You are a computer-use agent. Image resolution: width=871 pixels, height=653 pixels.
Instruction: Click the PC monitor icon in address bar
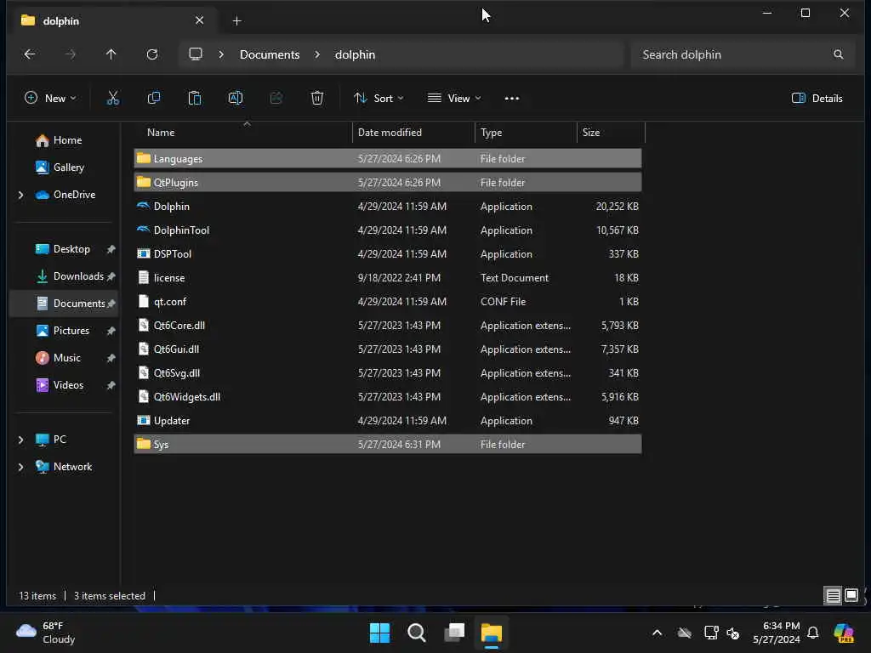(x=196, y=54)
